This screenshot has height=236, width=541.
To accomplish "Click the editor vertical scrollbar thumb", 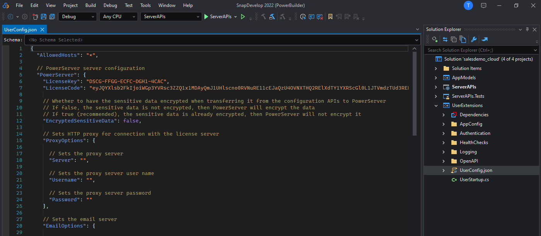I will (414, 93).
